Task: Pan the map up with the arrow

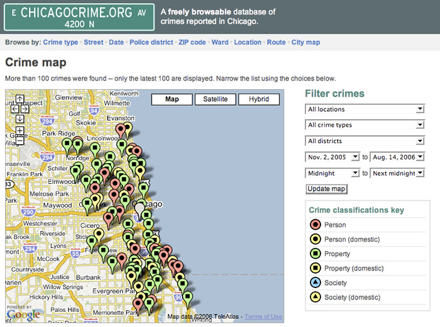Action: pos(19,99)
